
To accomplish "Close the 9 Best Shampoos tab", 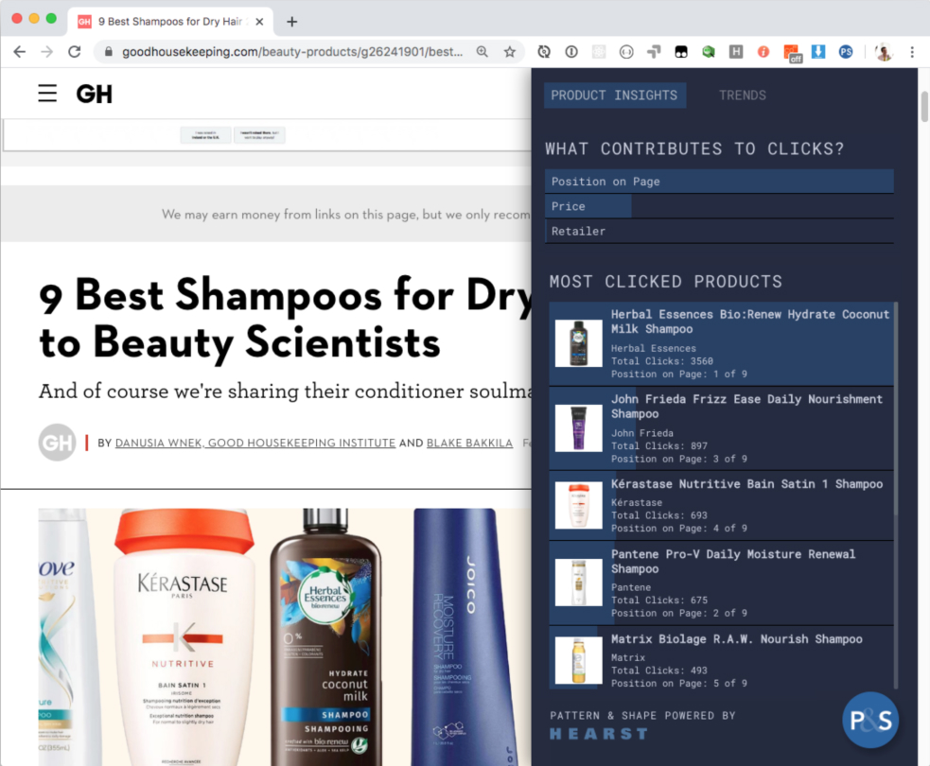I will [259, 22].
